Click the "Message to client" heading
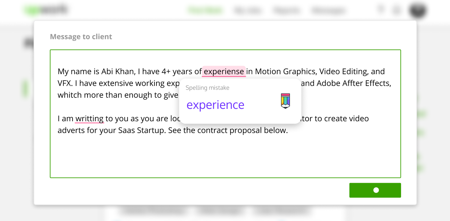Viewport: 450px width, 221px height. click(81, 37)
